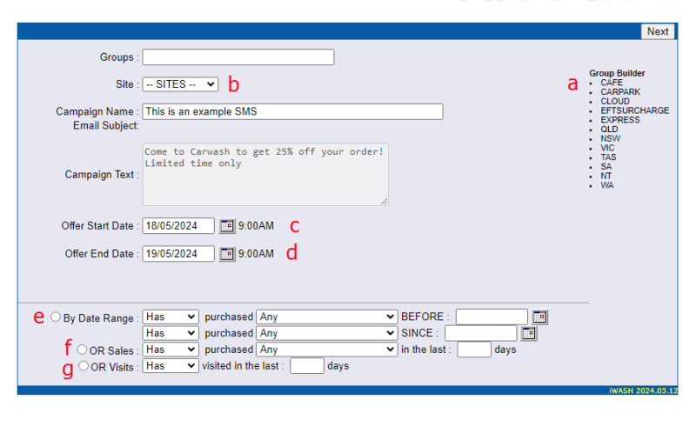Viewport: 696px width, 440px height.
Task: Open calendar icon next to SINCE field
Action: coord(529,333)
